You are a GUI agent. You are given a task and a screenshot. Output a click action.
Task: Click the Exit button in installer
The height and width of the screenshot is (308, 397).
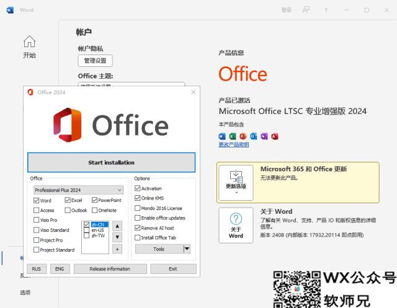tap(173, 269)
